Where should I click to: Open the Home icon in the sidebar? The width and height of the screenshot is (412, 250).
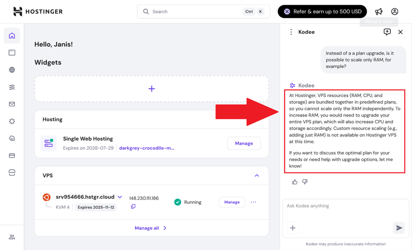point(12,36)
